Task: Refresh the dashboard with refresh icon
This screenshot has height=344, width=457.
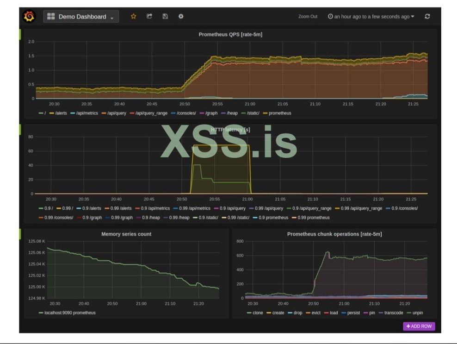Action: coord(427,16)
